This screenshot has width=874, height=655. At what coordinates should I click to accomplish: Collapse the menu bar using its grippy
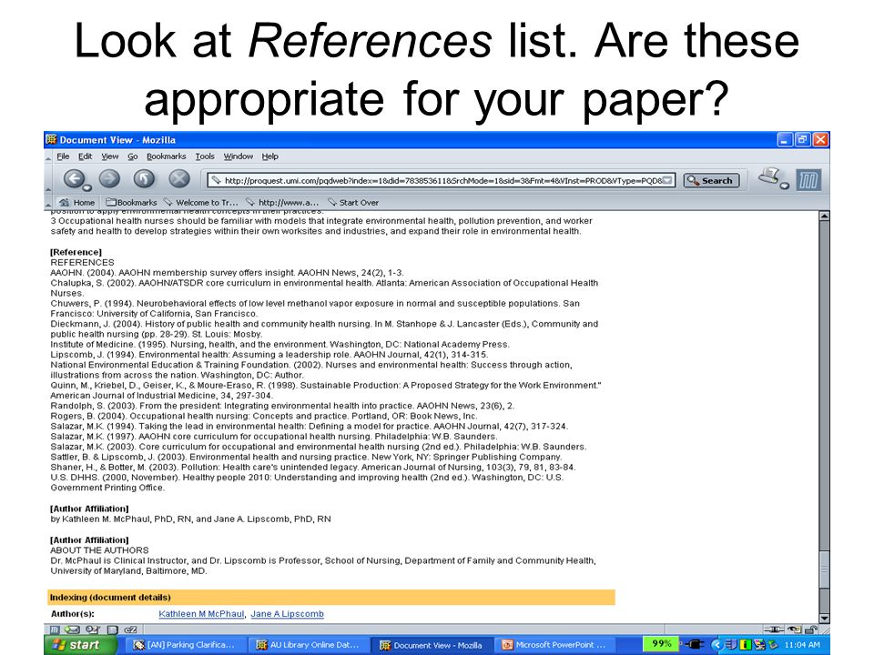click(48, 157)
